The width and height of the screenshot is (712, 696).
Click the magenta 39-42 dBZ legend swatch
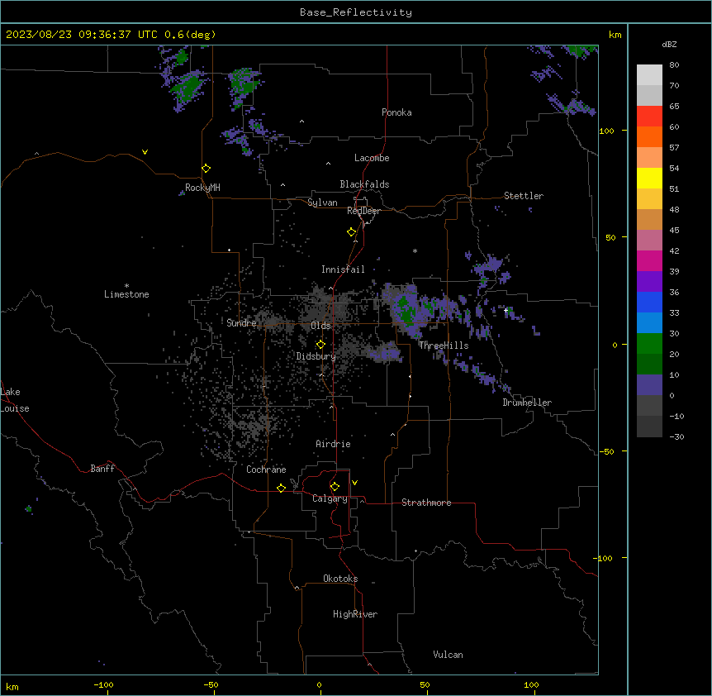coord(649,260)
